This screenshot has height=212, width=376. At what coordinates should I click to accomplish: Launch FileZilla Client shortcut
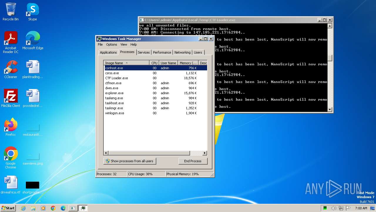point(11,98)
